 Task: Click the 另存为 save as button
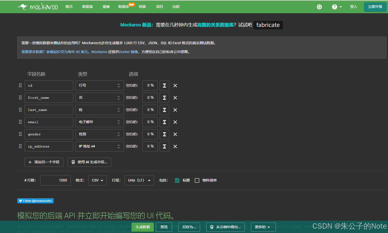click(189, 227)
